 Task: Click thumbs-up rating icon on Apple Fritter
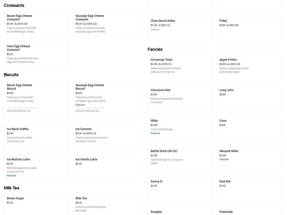point(228,64)
